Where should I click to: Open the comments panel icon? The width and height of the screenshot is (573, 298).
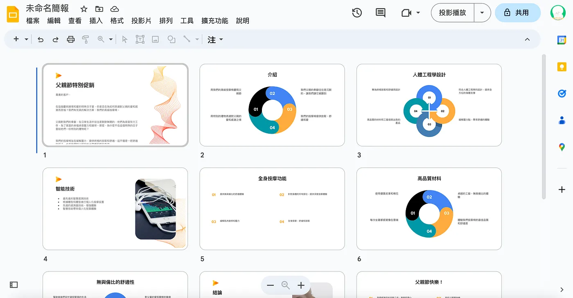coord(381,13)
